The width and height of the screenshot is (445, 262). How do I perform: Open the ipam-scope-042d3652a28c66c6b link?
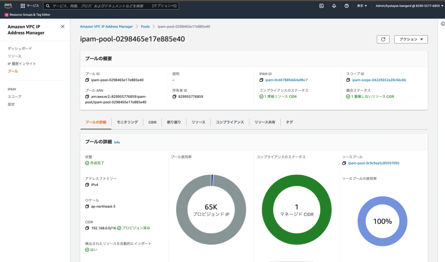379,80
